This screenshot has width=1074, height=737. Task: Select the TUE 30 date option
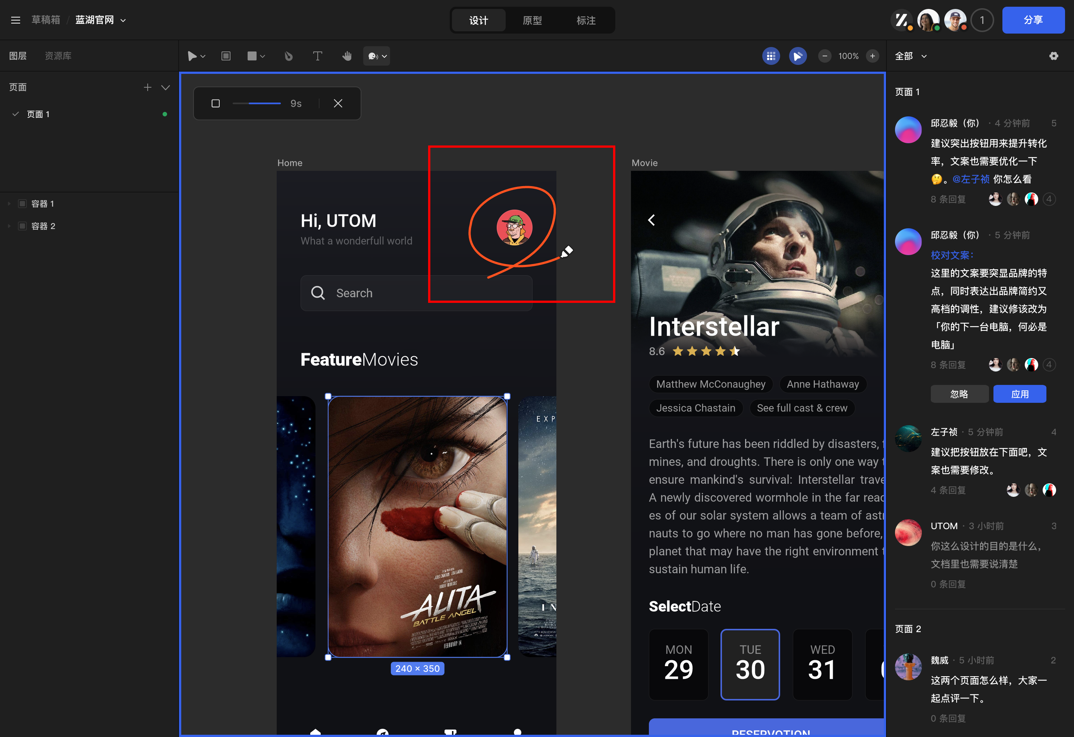(x=750, y=664)
